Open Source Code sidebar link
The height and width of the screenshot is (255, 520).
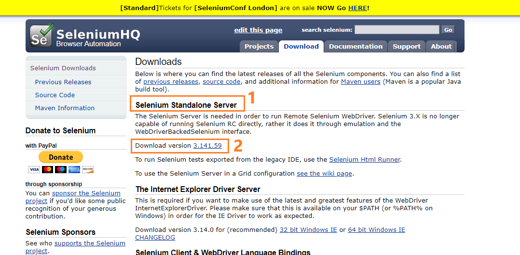pyautogui.click(x=55, y=95)
